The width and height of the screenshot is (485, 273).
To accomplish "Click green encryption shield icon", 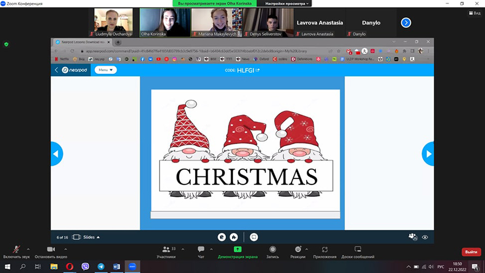I will [6, 44].
